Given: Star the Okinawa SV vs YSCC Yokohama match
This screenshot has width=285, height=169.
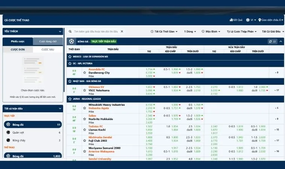Looking at the screenshot, I should (85, 90).
